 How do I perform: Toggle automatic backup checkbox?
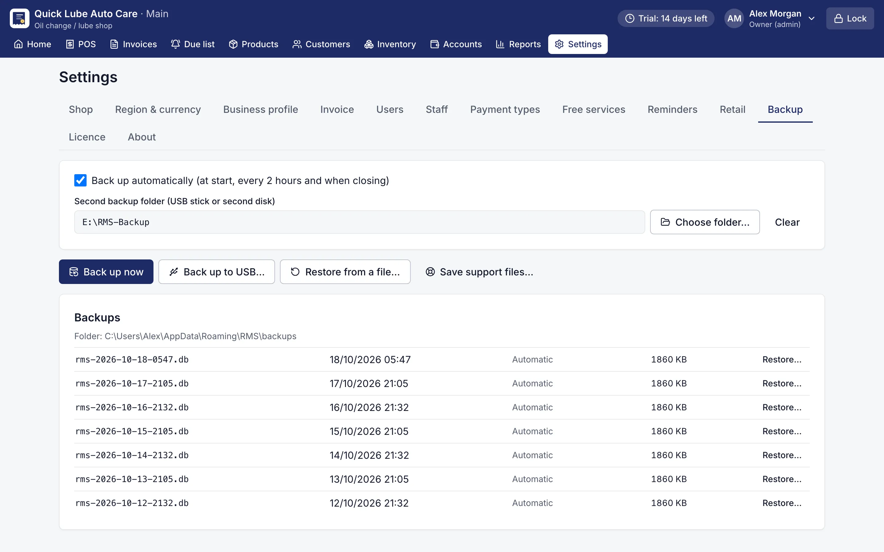[x=80, y=180]
